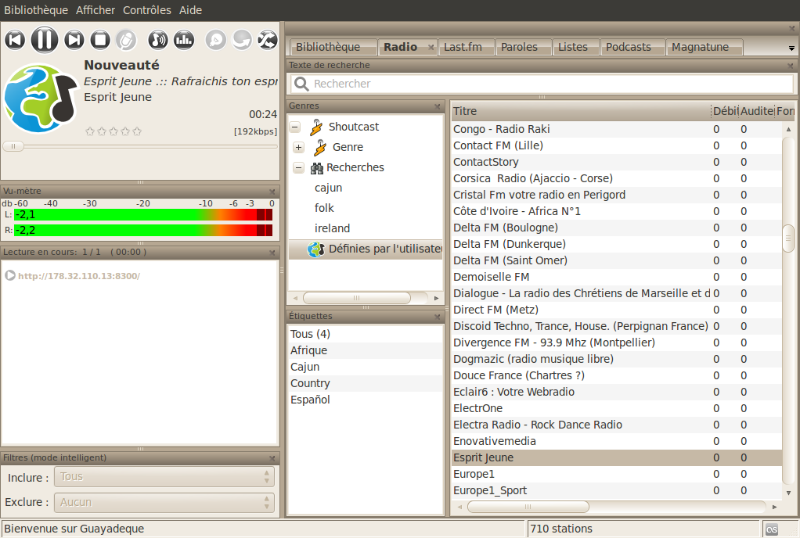Collapse the Shoutcast tree node
The height and width of the screenshot is (538, 800).
pos(296,127)
